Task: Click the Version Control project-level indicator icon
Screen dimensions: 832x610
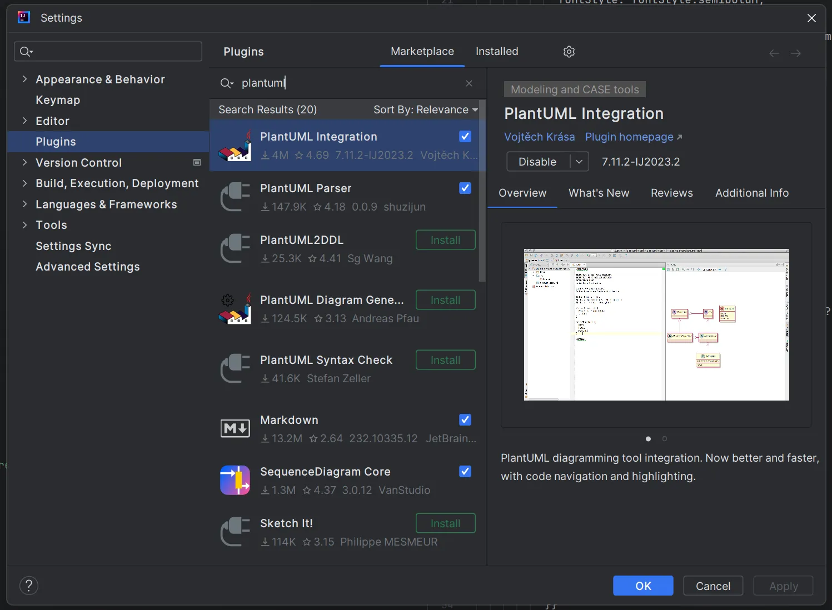Action: [x=197, y=162]
